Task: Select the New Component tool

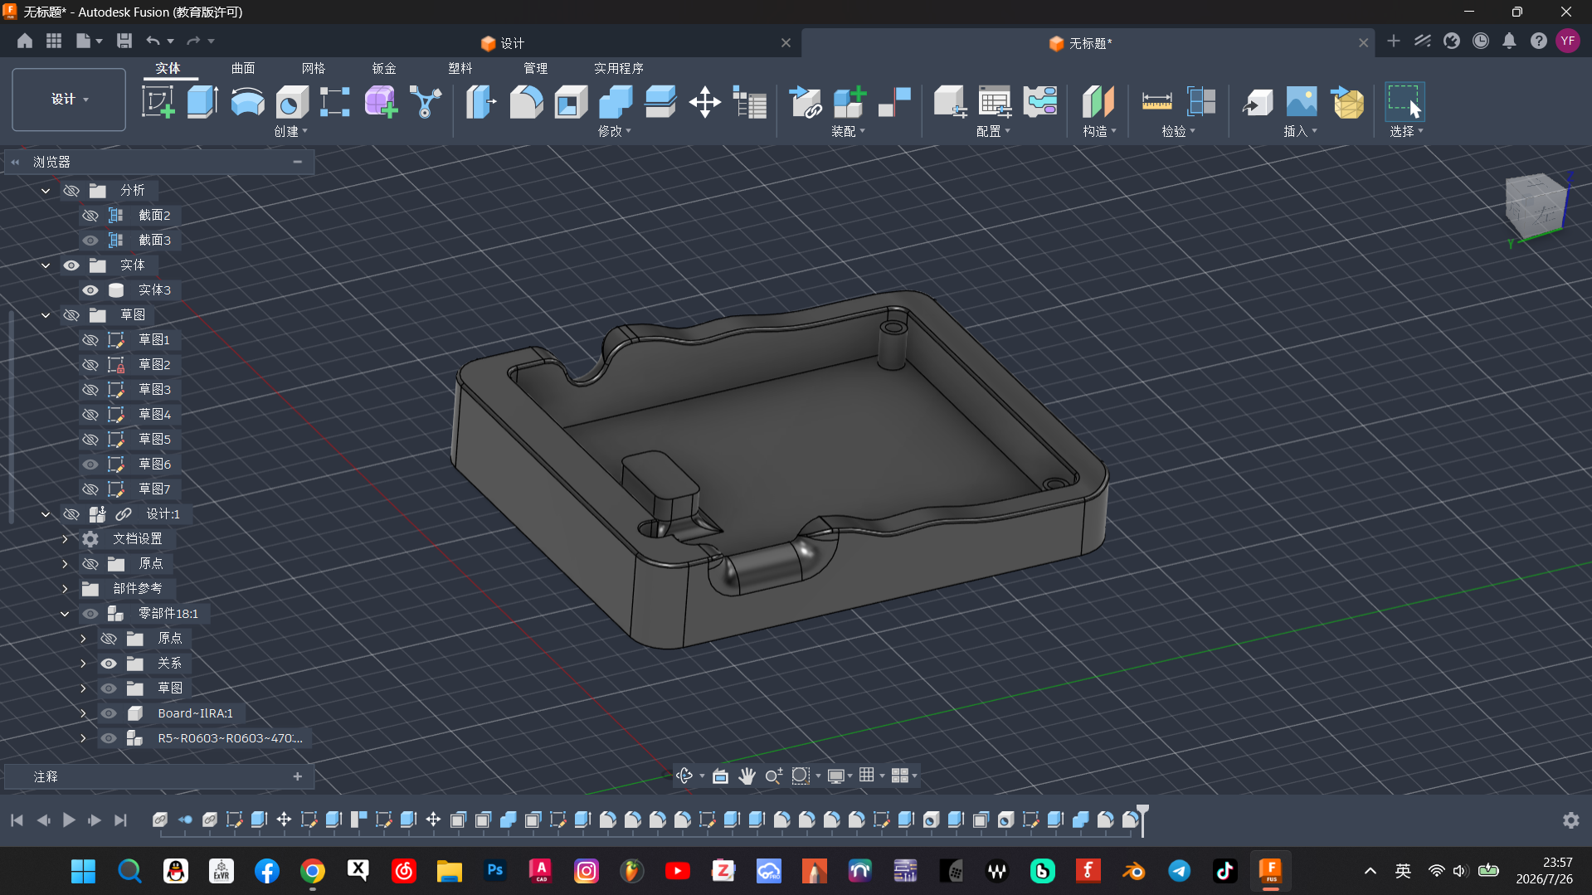Action: pyautogui.click(x=850, y=102)
